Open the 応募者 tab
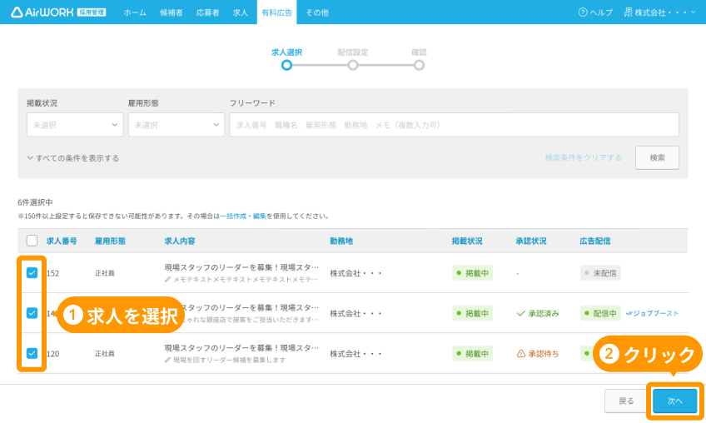The height and width of the screenshot is (423, 706). [207, 12]
